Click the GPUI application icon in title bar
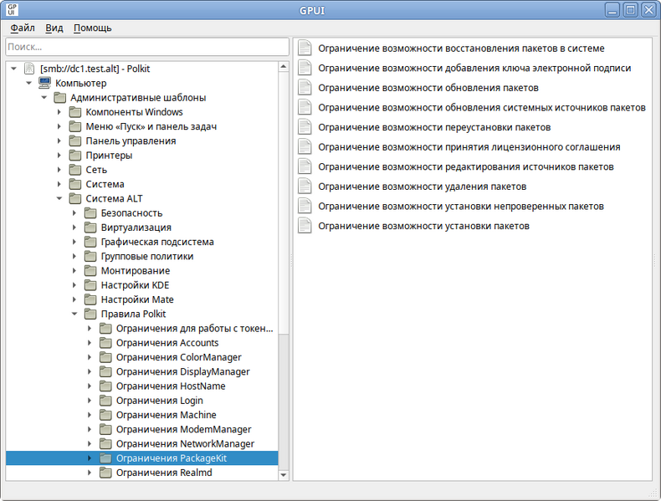 pyautogui.click(x=13, y=9)
